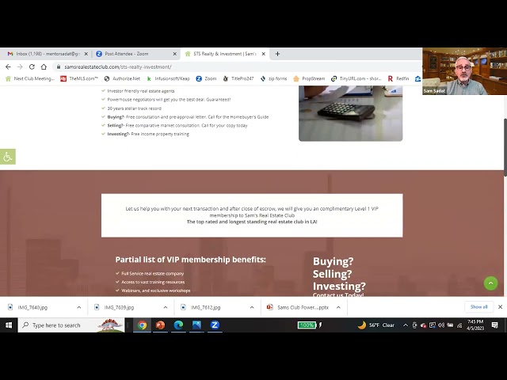Viewport: 507px width, 380px height.
Task: Open the notification center icon
Action: click(x=494, y=325)
